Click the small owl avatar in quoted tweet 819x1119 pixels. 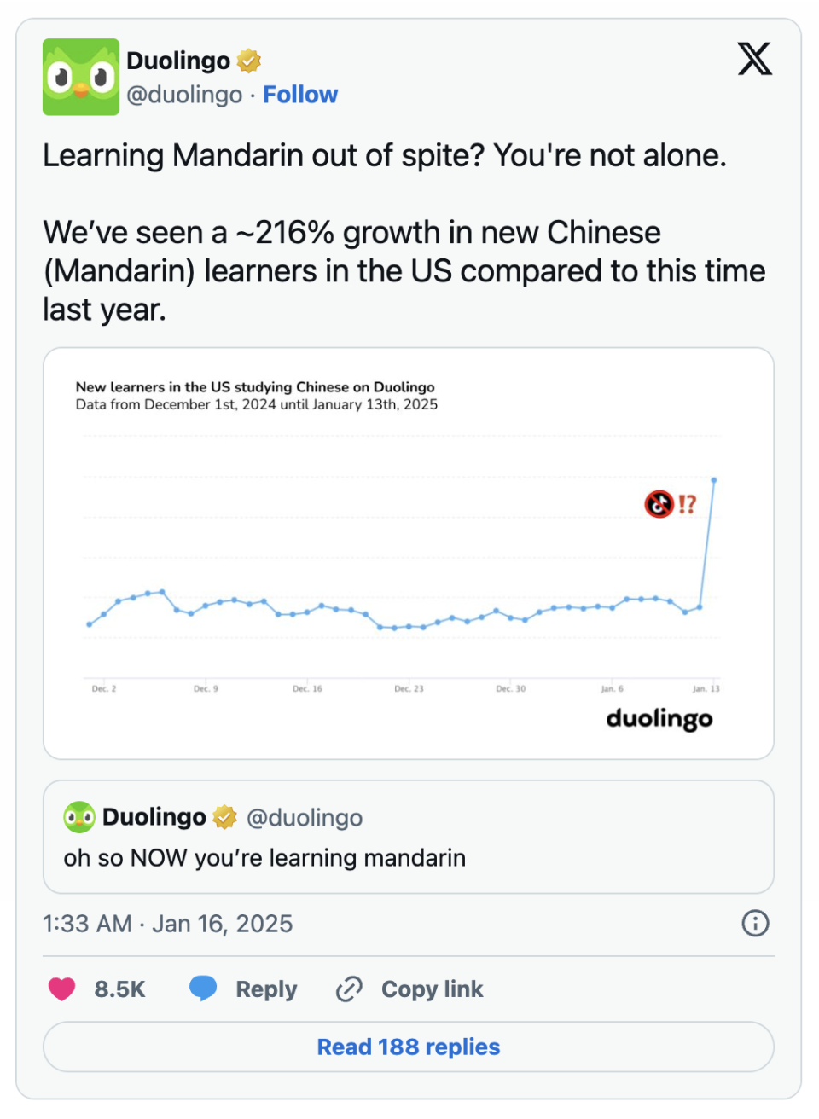pos(79,817)
